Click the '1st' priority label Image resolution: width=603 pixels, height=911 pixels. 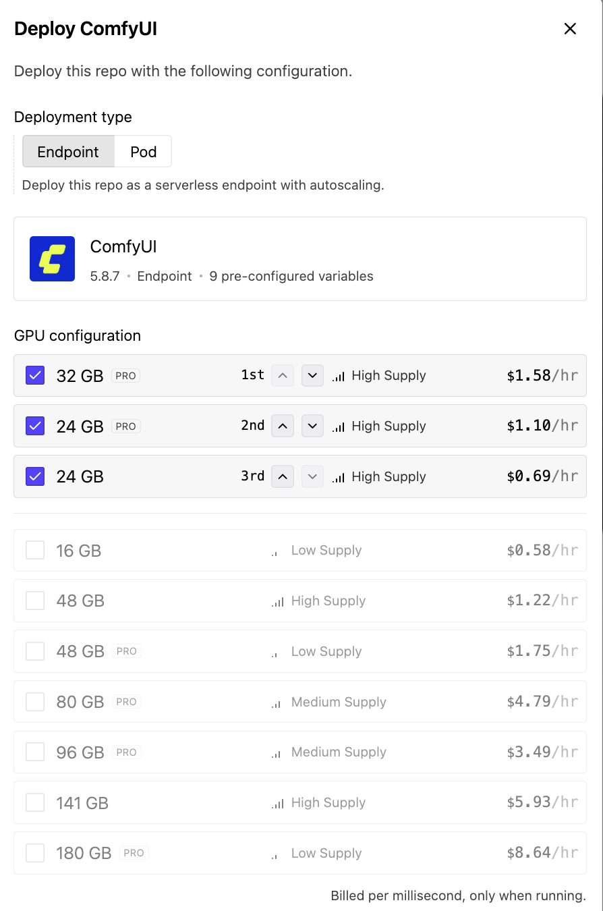click(253, 375)
